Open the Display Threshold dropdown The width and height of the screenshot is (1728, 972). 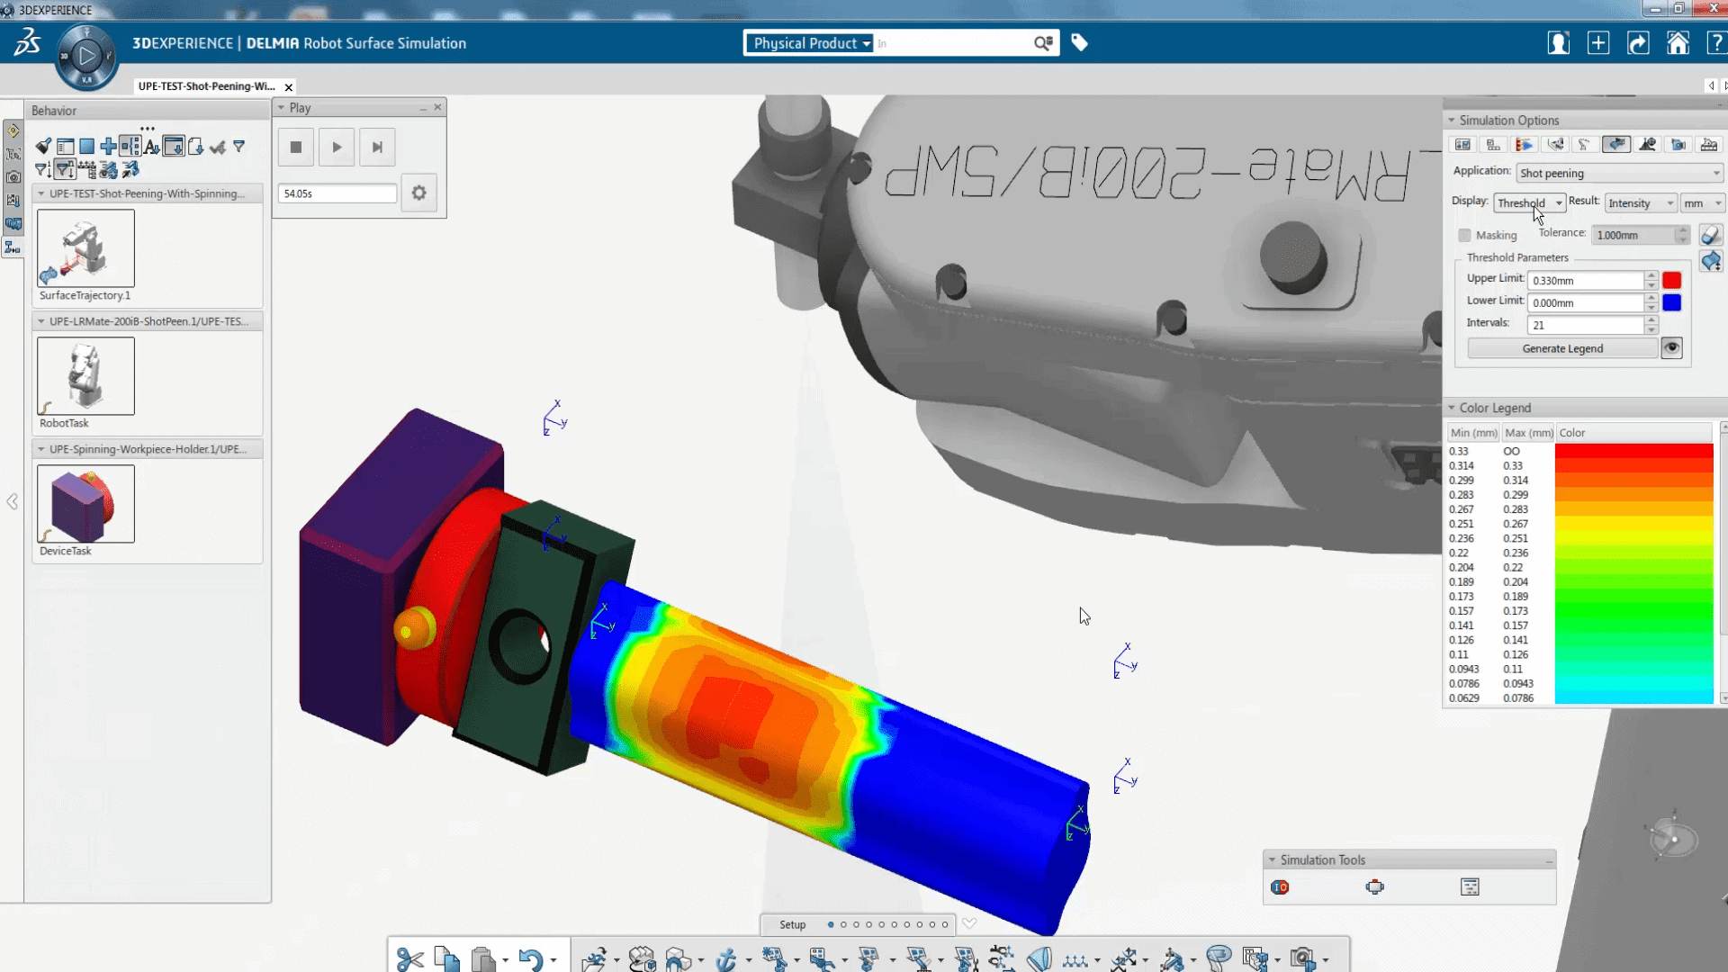[x=1529, y=203]
